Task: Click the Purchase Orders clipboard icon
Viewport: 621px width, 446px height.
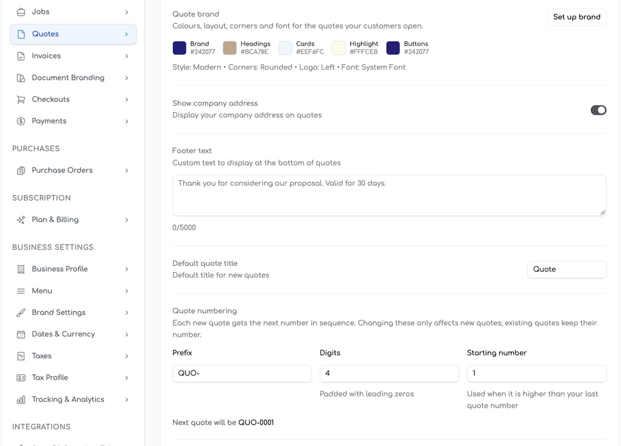Action: [x=21, y=170]
